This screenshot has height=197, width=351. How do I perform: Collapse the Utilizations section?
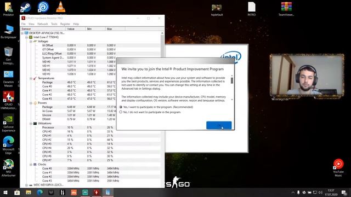point(31,123)
